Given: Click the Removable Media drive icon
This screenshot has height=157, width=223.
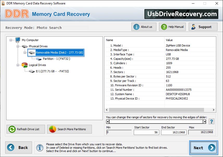Looking at the screenshot, I should coord(32,53).
